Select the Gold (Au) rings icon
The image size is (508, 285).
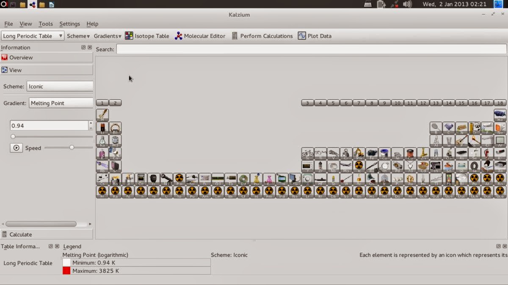coord(410,179)
